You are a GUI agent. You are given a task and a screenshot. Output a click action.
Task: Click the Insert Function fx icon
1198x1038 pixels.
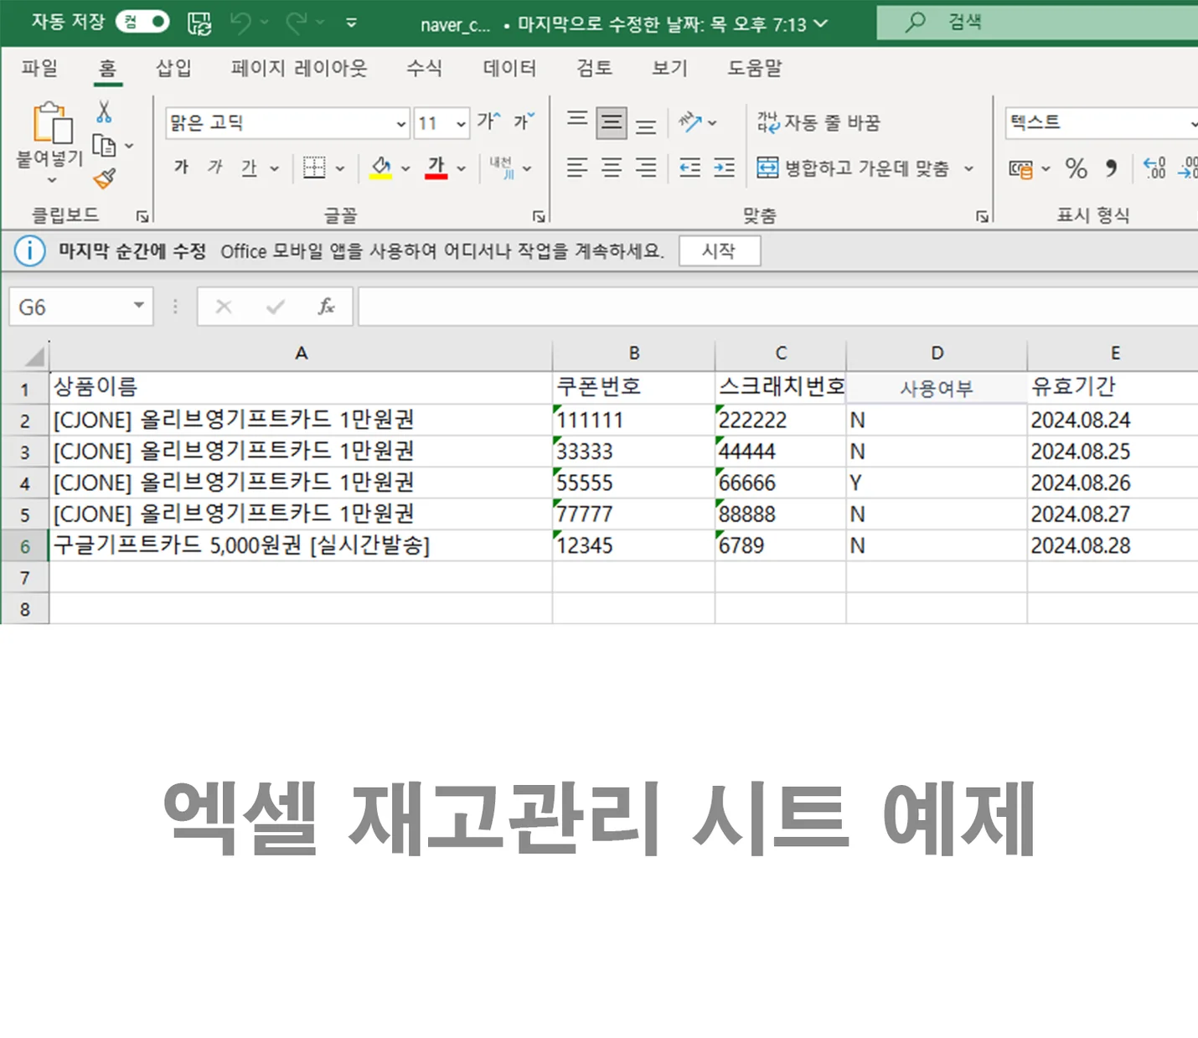coord(326,307)
